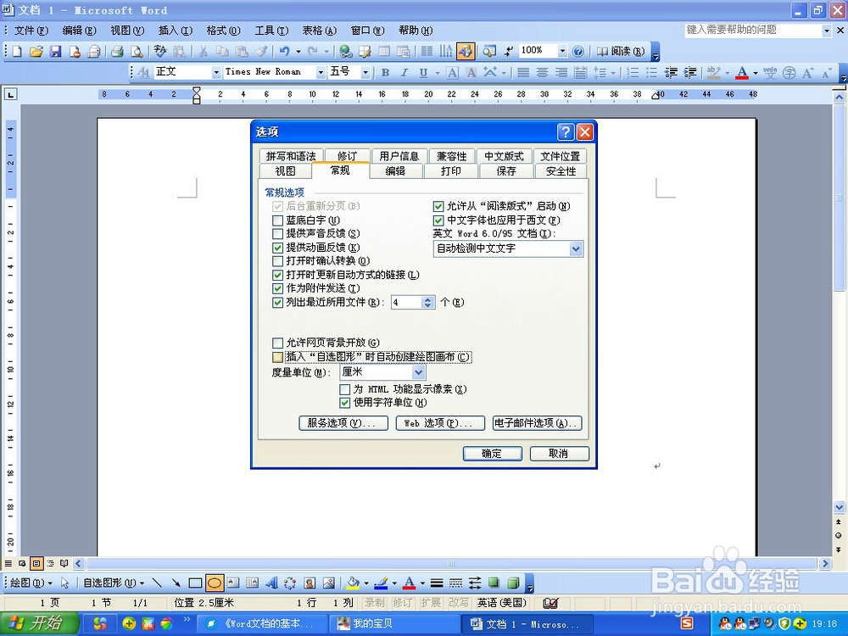The image size is (848, 636).
Task: Print using the printer icon
Action: [x=117, y=52]
